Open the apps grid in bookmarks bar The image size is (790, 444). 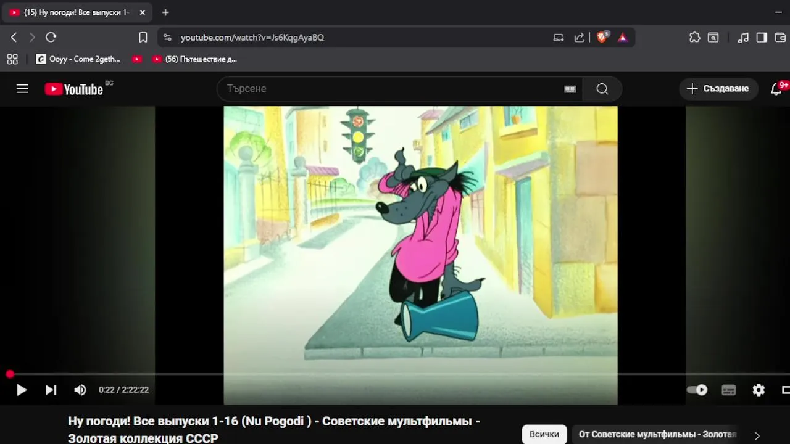click(x=12, y=59)
